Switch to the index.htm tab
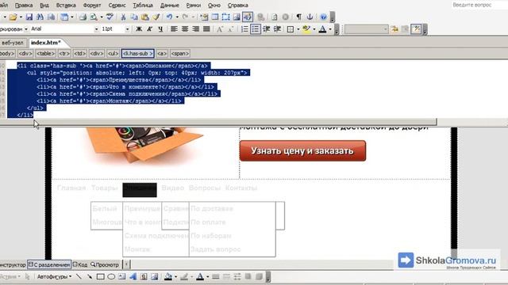The image size is (508, 285). point(46,42)
